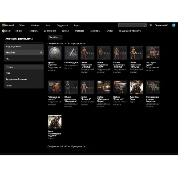
Task: Open the "Идущие на смерть" item title
Action: [x=54, y=98]
